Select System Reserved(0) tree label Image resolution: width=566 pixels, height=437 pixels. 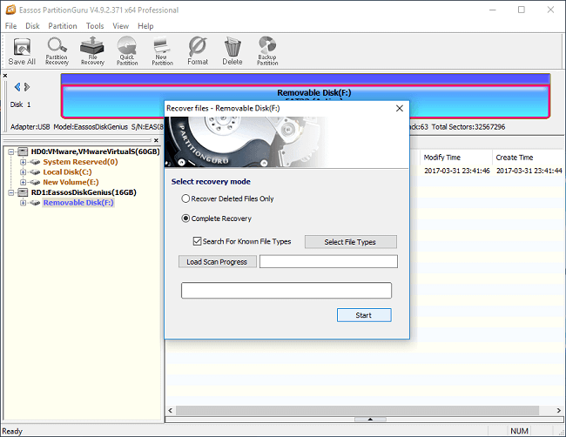click(80, 162)
